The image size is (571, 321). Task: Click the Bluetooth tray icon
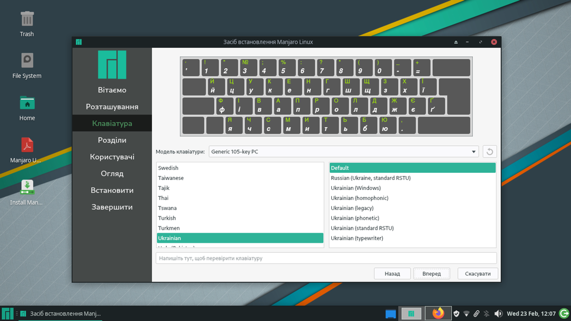(487, 314)
